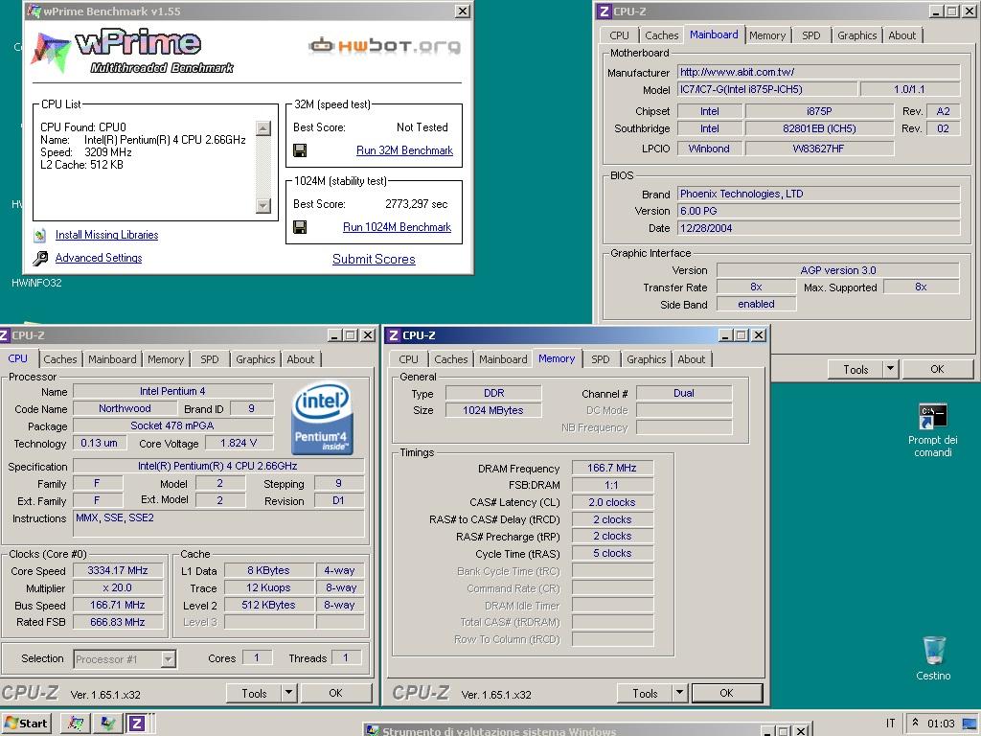Select CPU tab in Mainboard window

click(x=619, y=35)
